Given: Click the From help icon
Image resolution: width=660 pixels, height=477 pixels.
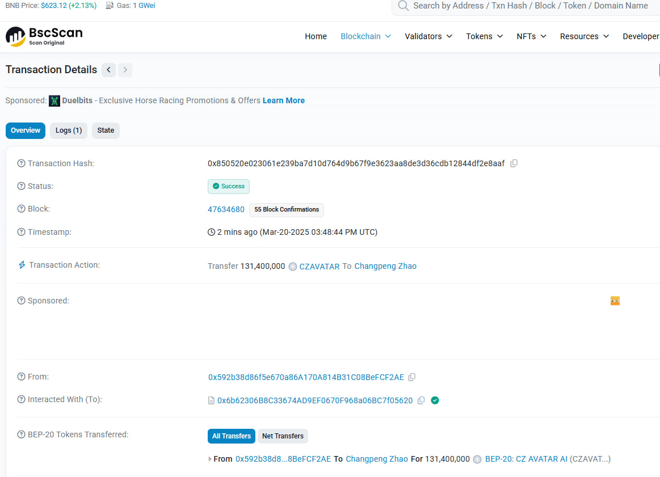Looking at the screenshot, I should pos(21,377).
